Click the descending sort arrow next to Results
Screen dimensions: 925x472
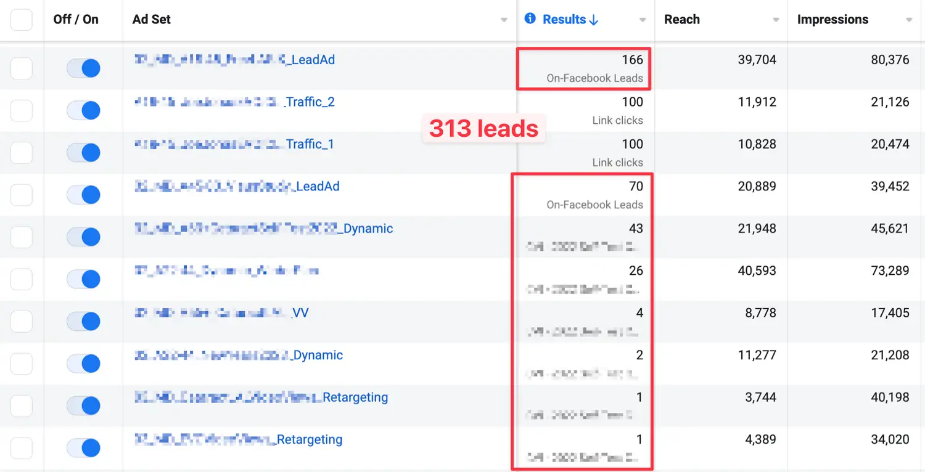coord(594,20)
